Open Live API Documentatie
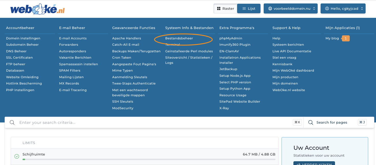 [x=292, y=51]
